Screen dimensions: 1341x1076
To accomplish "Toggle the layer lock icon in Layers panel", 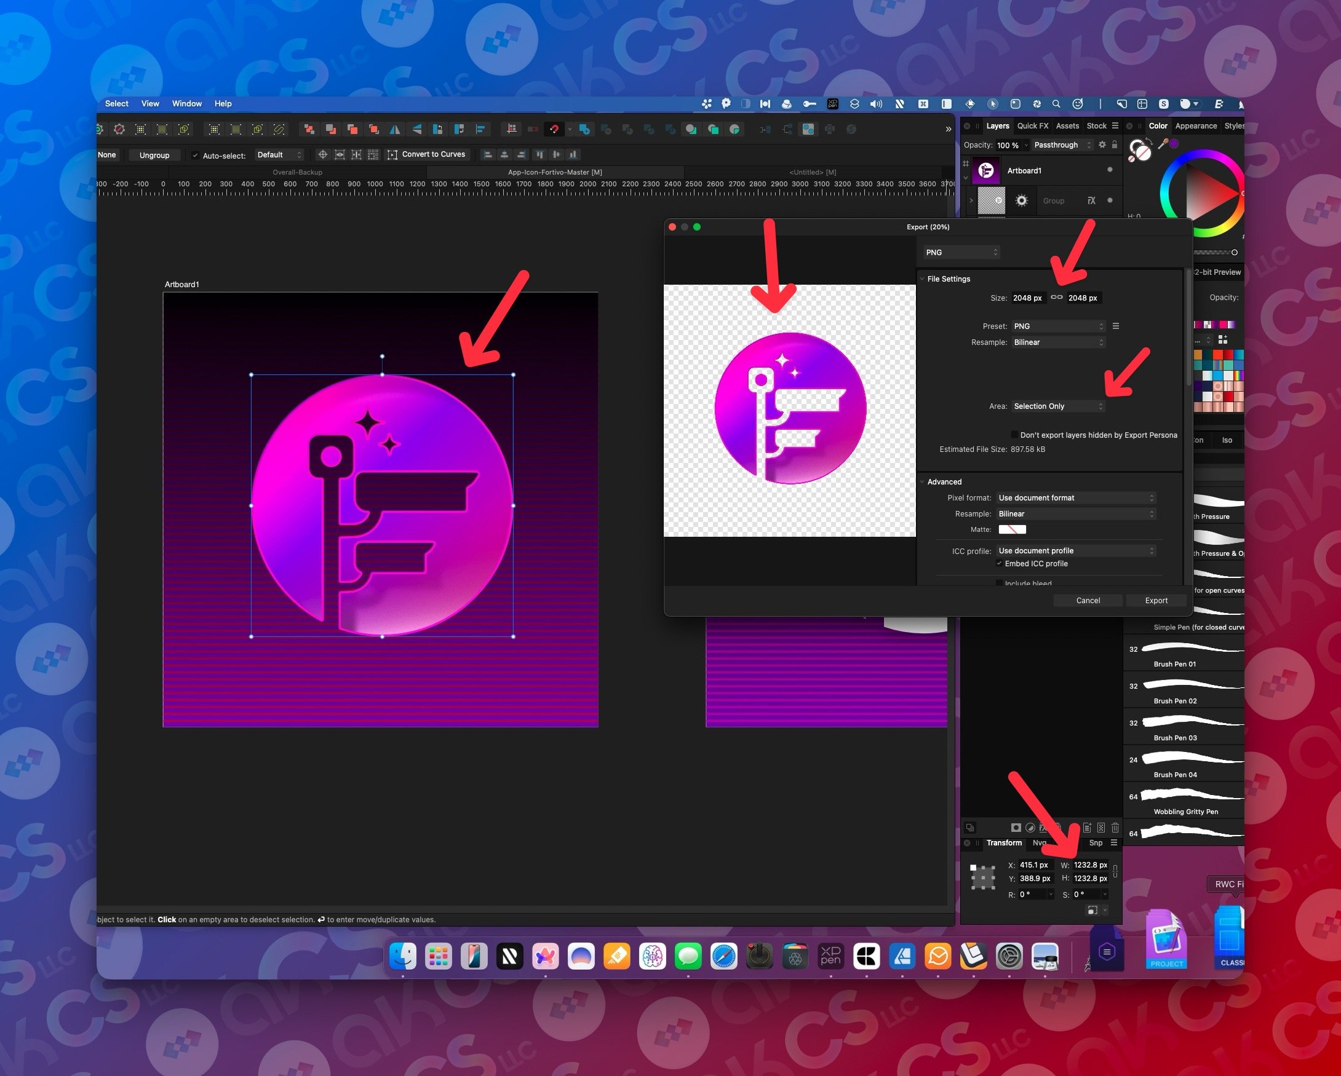I will click(x=1115, y=145).
